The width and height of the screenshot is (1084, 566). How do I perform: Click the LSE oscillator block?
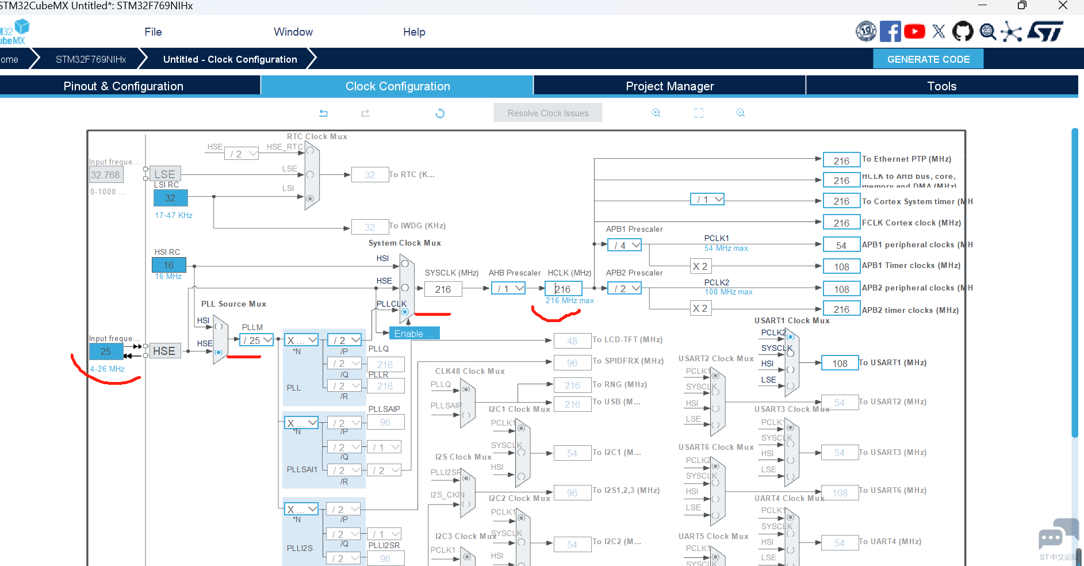pyautogui.click(x=164, y=174)
